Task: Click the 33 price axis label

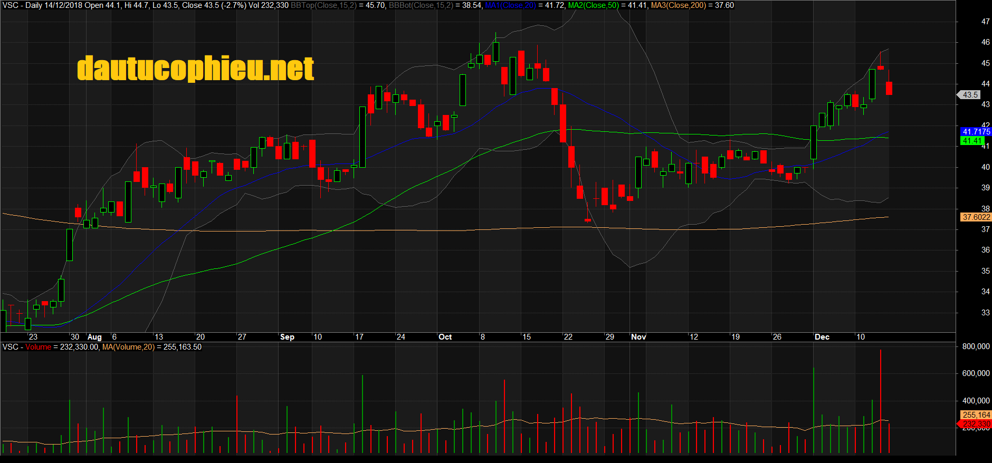Action: coord(985,313)
